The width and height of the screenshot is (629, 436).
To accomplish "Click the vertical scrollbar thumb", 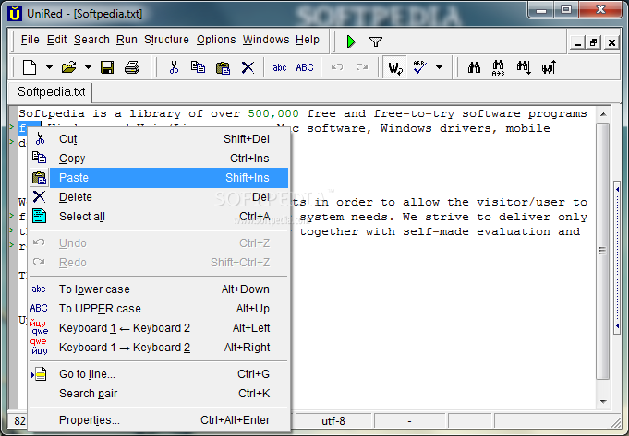I will (x=603, y=251).
